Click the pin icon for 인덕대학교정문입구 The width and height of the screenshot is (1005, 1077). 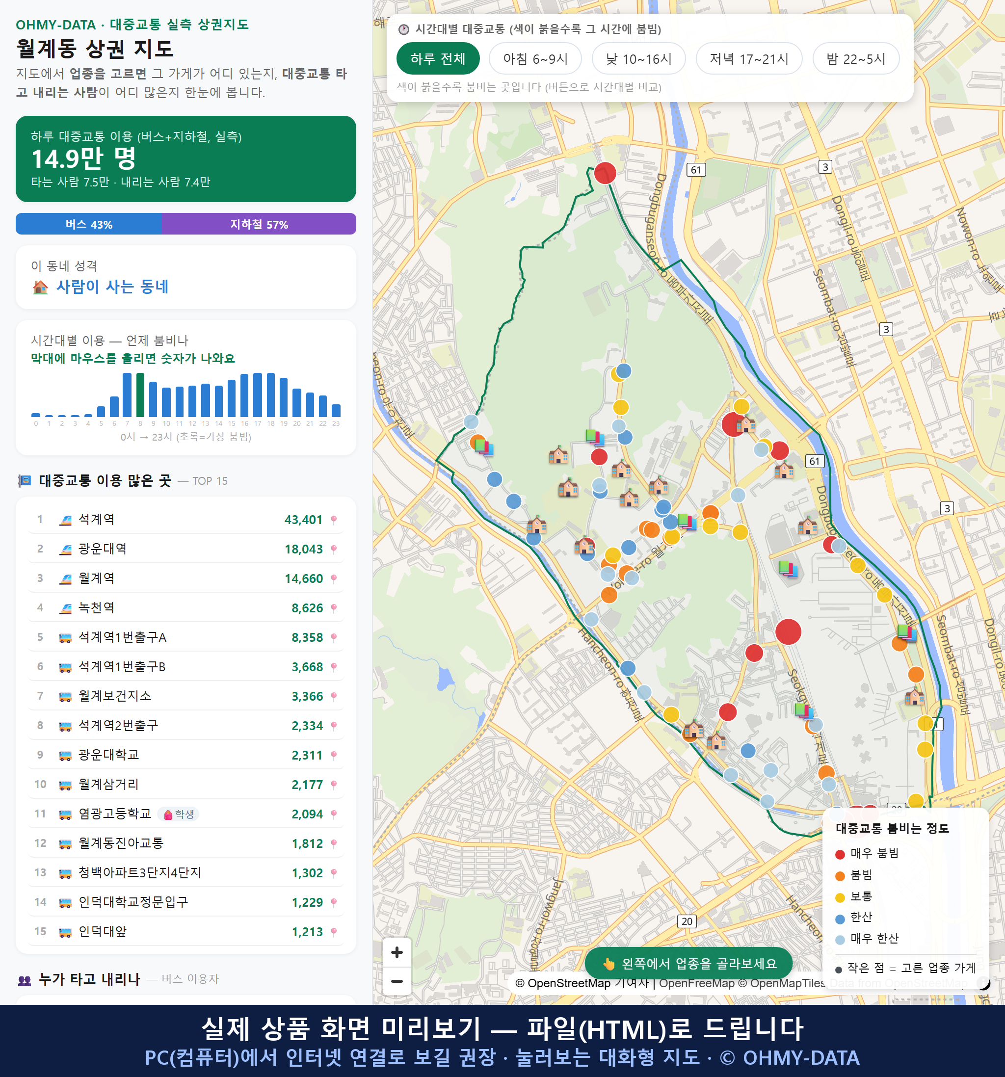point(334,902)
